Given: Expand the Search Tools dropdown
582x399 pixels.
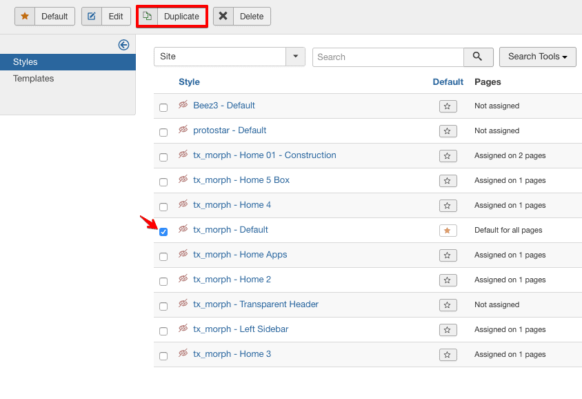Looking at the screenshot, I should 537,57.
